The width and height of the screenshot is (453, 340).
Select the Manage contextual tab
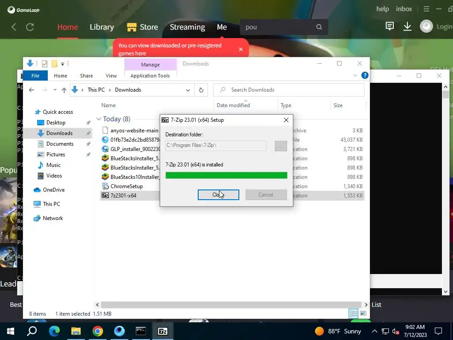pyautogui.click(x=150, y=65)
